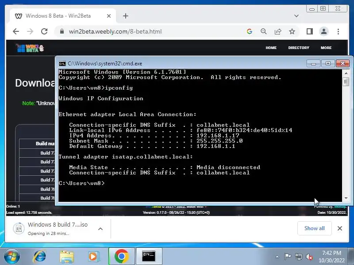
Task: Click the cmd scrollbar thumb
Action: [x=346, y=82]
